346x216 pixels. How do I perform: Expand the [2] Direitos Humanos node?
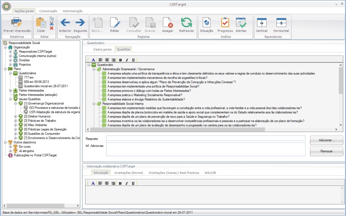point(16,116)
